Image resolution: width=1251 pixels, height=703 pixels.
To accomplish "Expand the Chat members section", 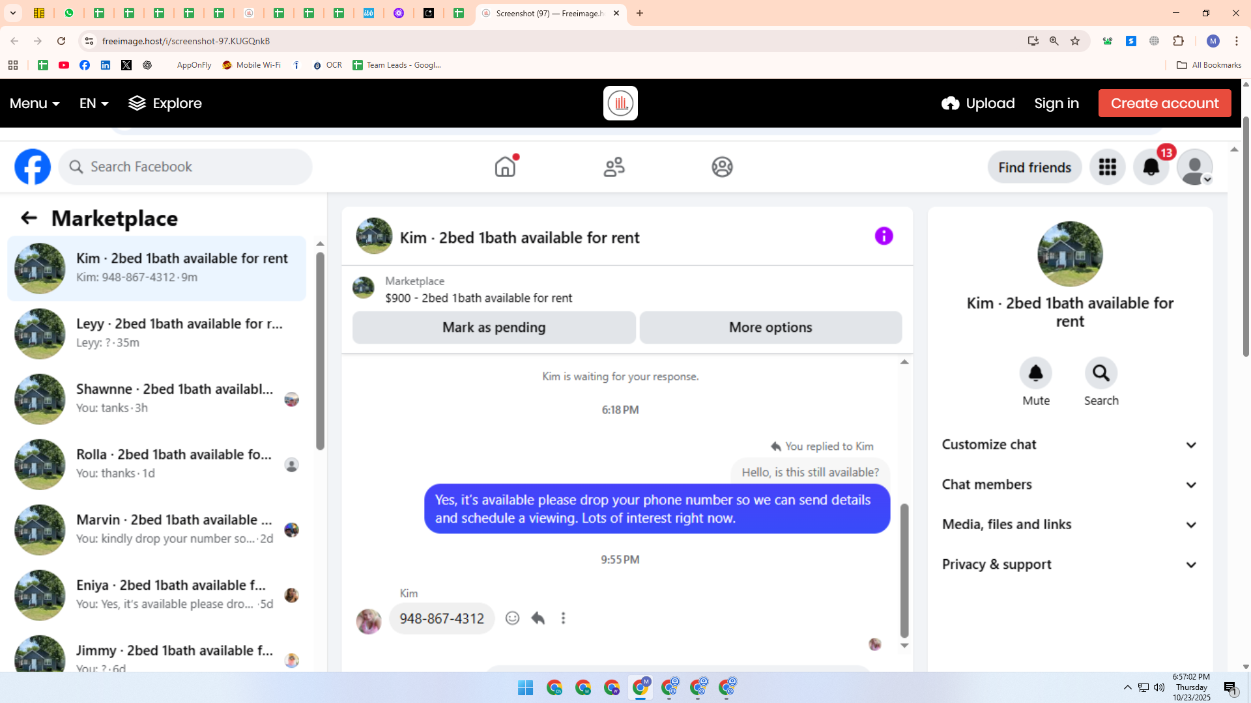I will [1069, 485].
